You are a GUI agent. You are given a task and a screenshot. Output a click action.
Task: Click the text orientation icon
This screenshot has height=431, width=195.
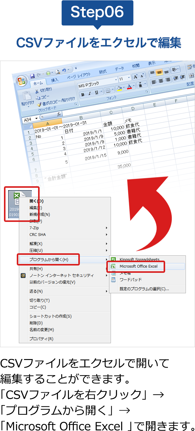click(174, 69)
